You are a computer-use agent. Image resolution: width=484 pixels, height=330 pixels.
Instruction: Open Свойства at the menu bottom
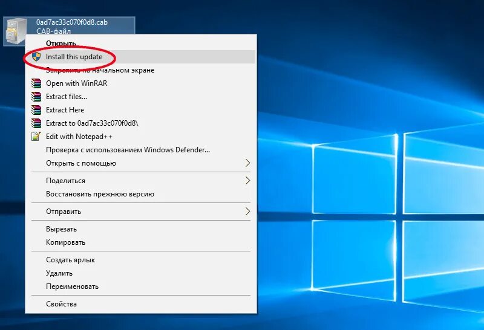[141, 304]
